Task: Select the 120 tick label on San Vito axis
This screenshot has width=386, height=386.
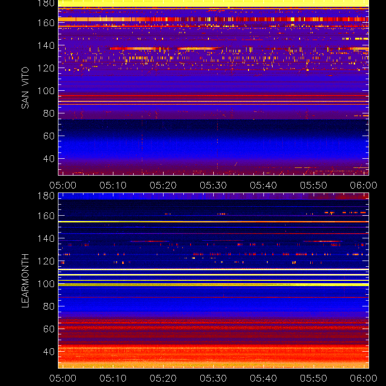Action: [x=46, y=68]
